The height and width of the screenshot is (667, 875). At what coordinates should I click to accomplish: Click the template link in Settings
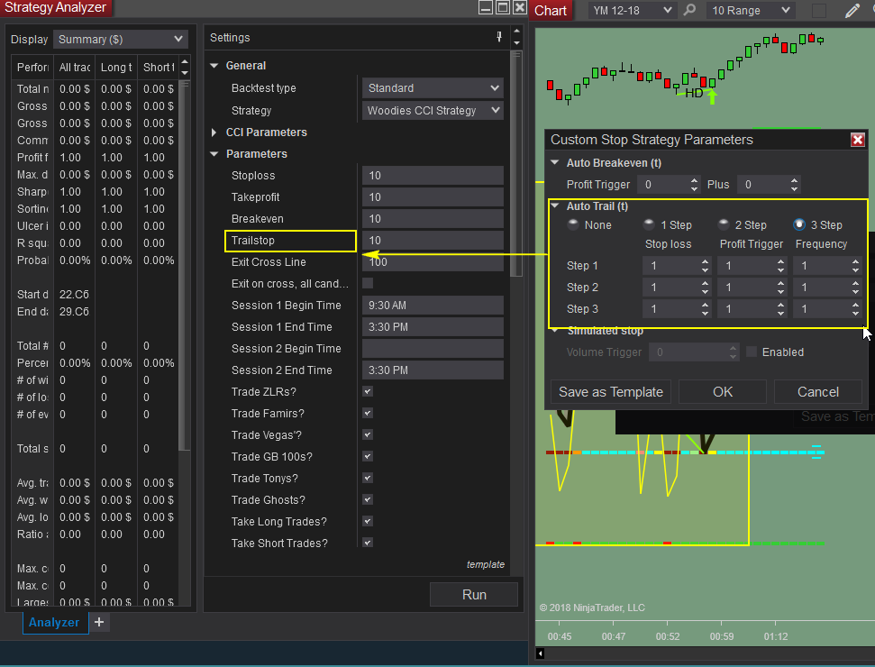click(486, 564)
